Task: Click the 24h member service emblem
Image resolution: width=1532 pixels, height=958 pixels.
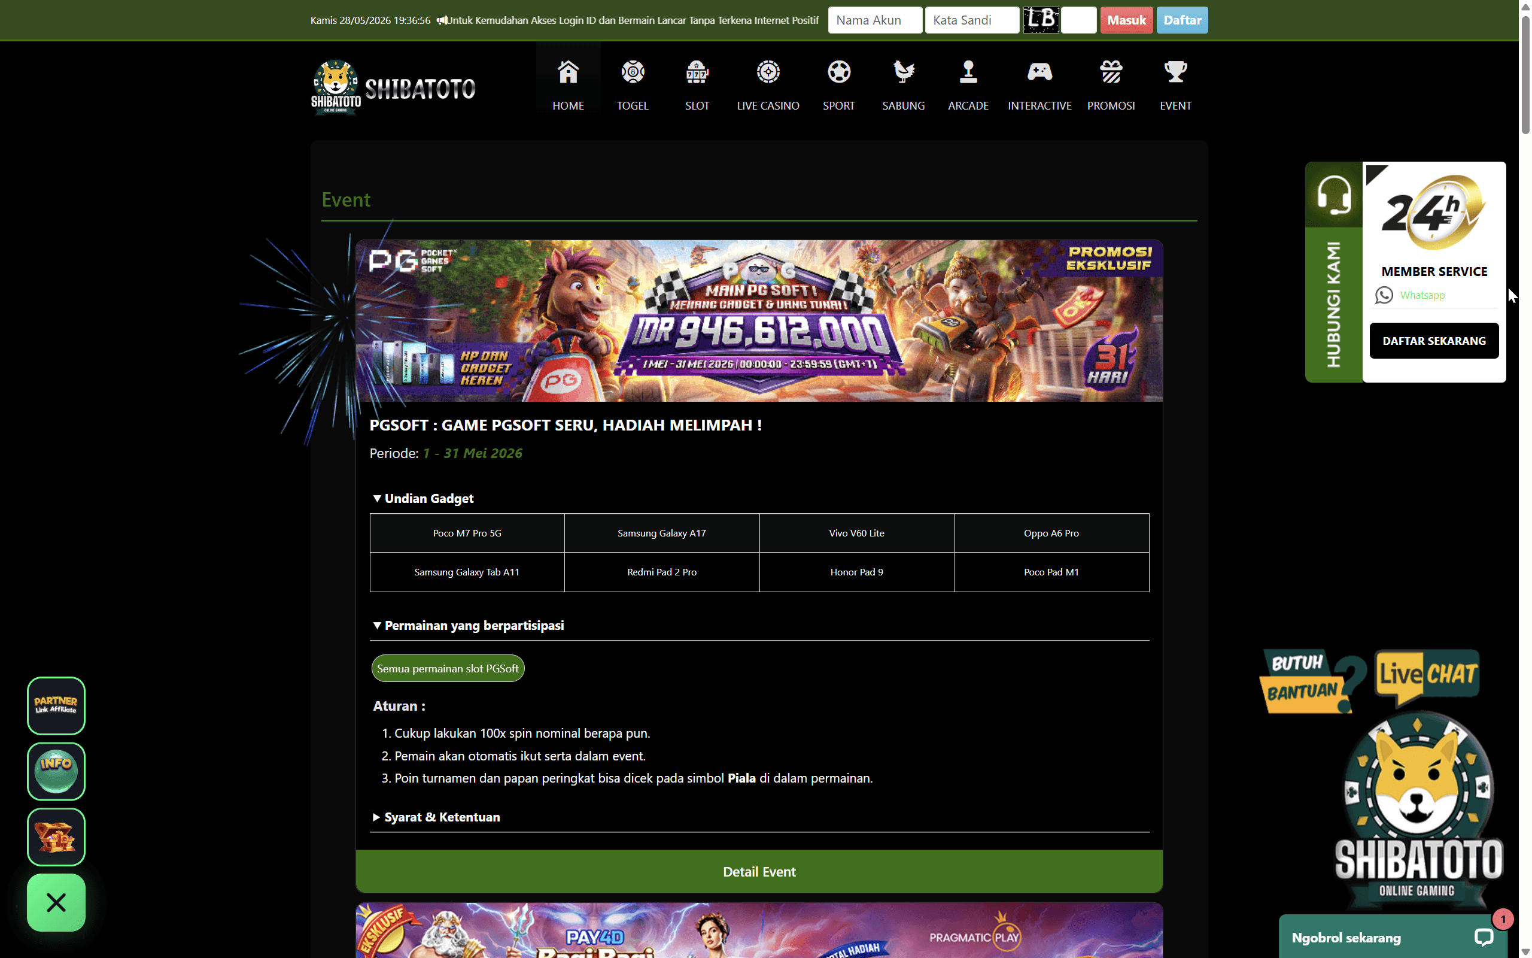Action: point(1434,213)
